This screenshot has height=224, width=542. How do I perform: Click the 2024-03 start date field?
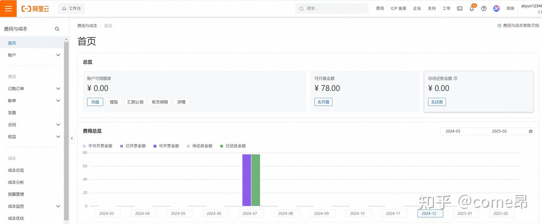click(x=453, y=131)
